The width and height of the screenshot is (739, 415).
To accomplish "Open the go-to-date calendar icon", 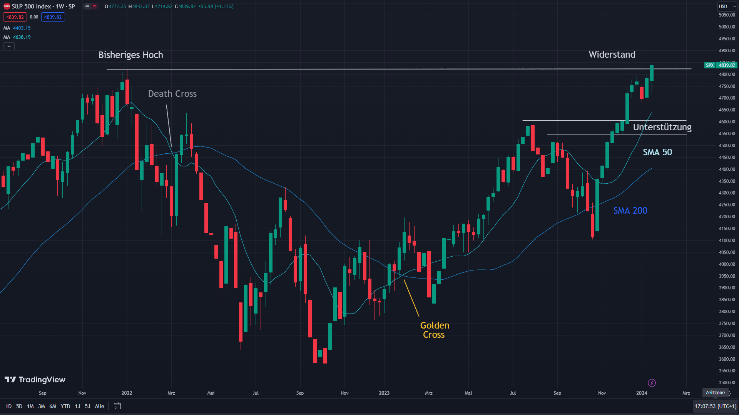I will point(117,406).
